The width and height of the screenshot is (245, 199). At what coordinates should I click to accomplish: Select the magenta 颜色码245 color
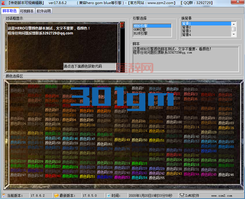(x=209, y=174)
